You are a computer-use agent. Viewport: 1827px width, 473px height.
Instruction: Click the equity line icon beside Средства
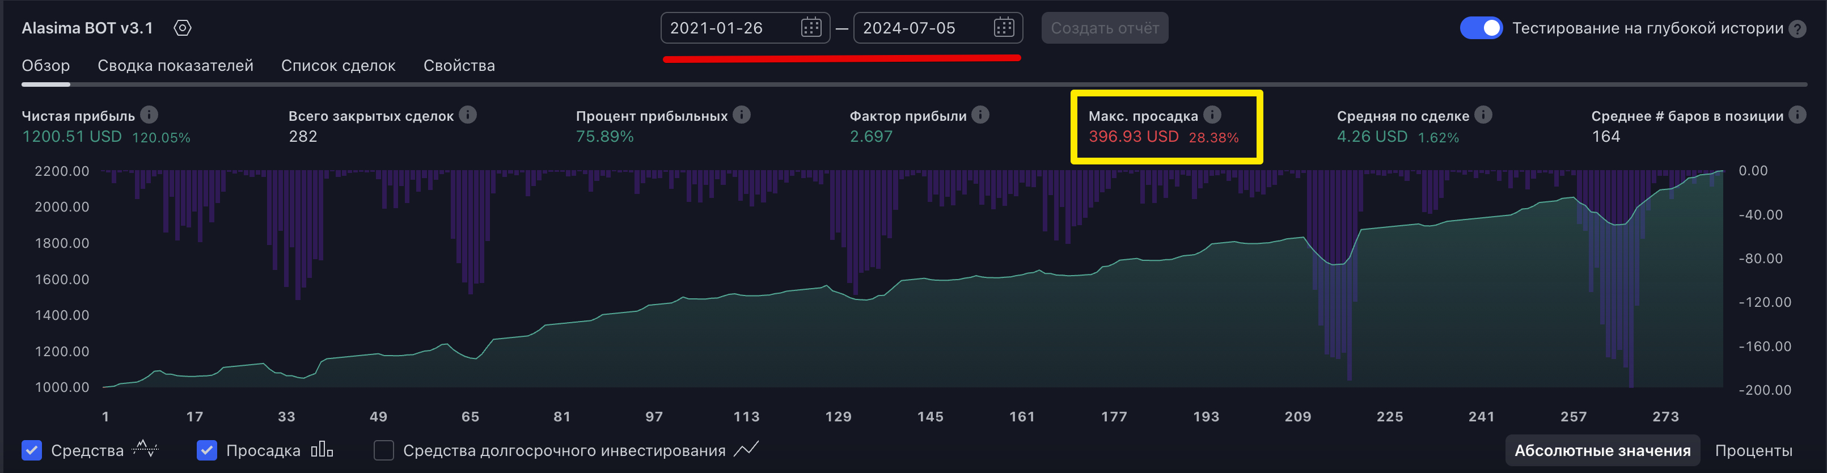coord(145,449)
